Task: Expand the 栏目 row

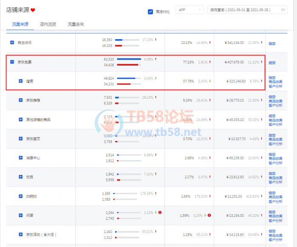Action: point(20,177)
